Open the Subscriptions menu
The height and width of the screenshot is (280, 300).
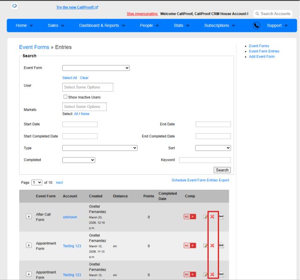coord(220,25)
